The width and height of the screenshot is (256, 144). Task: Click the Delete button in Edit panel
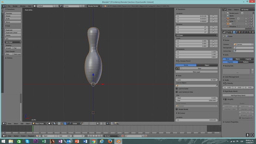pos(13,35)
